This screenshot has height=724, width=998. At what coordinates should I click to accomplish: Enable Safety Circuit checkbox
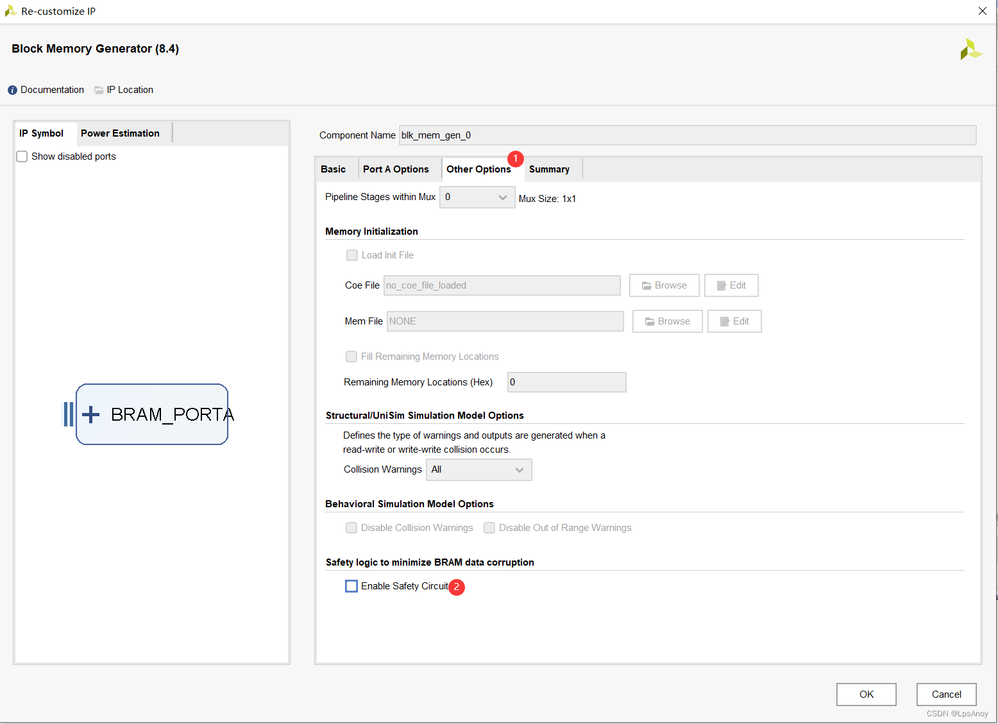(x=351, y=586)
